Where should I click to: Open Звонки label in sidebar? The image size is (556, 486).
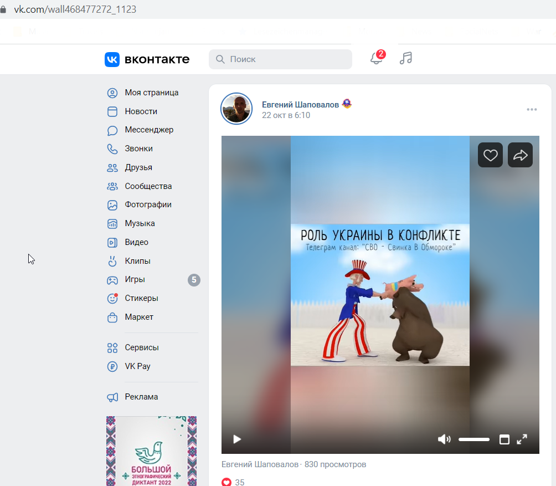[x=138, y=149]
